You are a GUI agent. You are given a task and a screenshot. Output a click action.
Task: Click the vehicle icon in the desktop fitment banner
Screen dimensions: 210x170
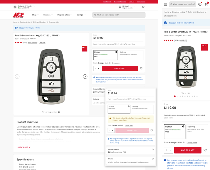(16, 28)
